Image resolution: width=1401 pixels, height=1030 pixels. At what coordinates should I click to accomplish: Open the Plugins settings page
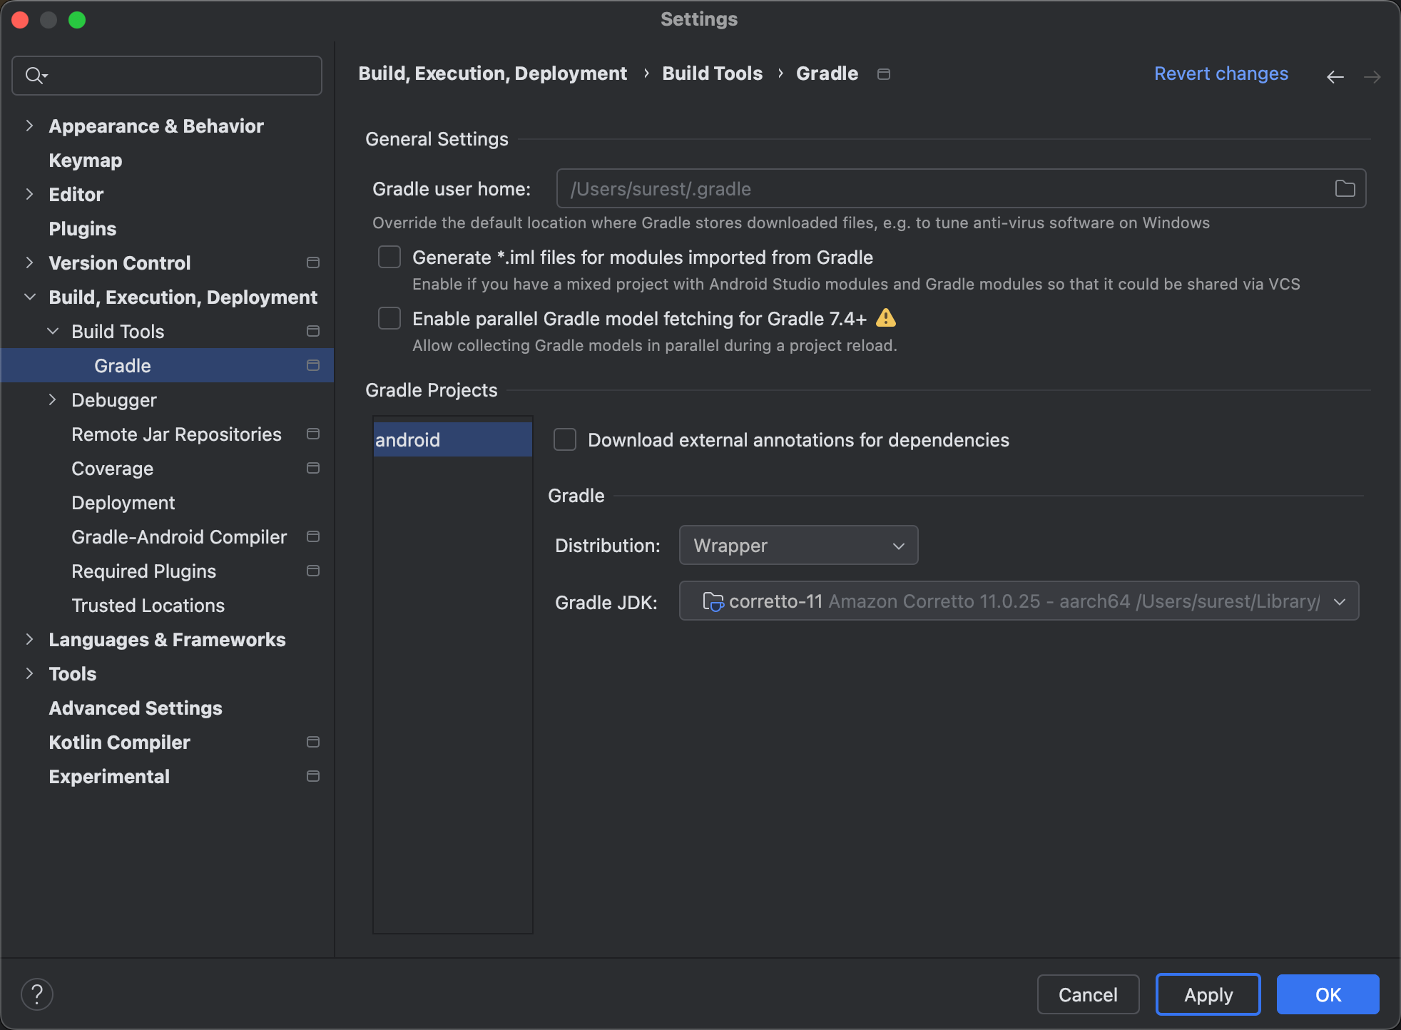pyautogui.click(x=83, y=229)
